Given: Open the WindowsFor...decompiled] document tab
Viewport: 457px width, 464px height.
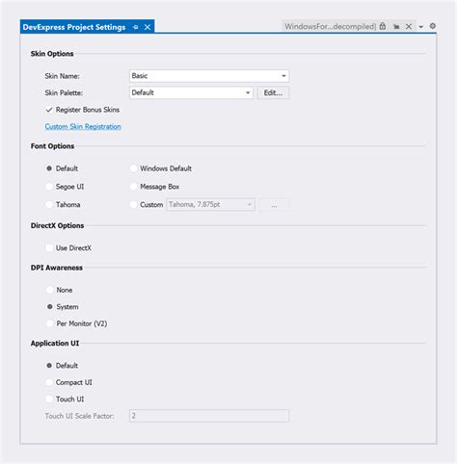Looking at the screenshot, I should tap(330, 26).
